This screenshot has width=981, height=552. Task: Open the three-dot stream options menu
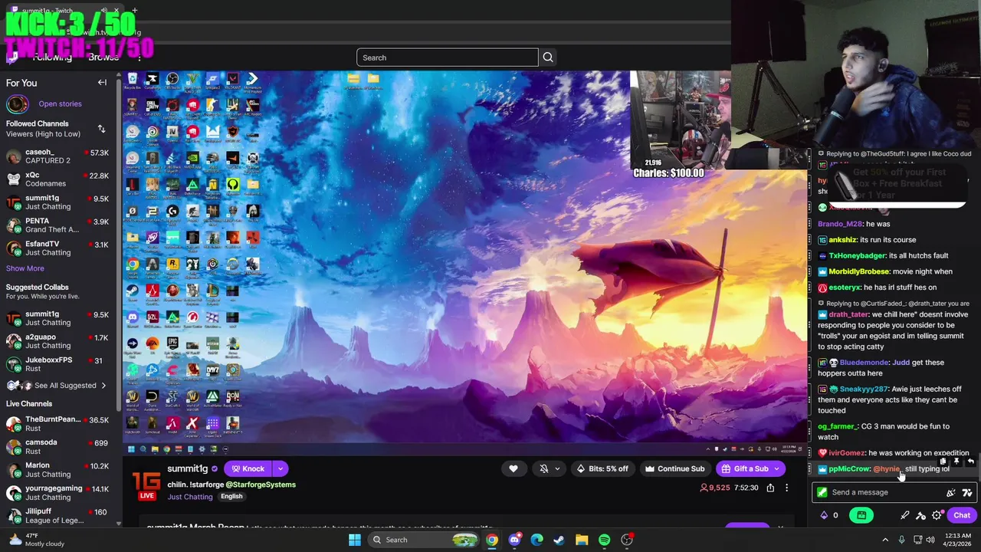tap(786, 488)
